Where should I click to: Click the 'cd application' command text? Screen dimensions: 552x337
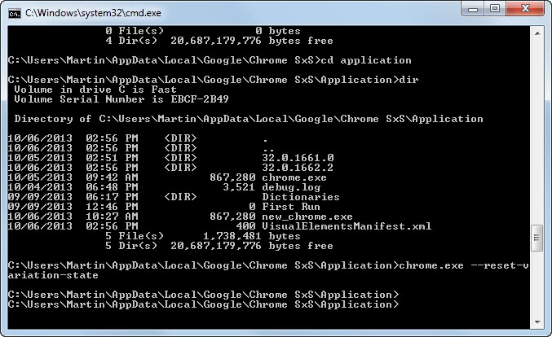(x=366, y=60)
